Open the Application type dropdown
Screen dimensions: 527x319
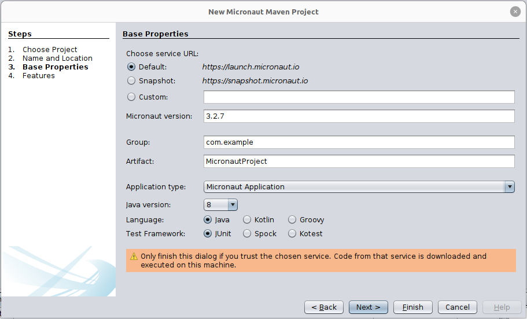[359, 187]
